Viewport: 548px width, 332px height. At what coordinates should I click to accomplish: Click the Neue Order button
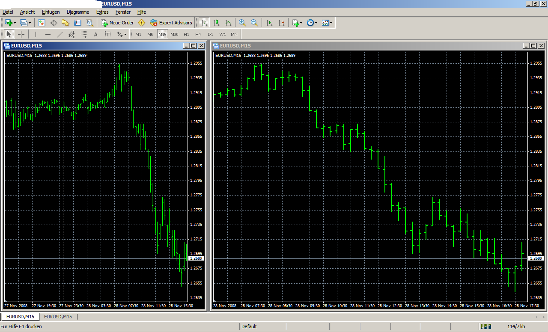(x=117, y=23)
